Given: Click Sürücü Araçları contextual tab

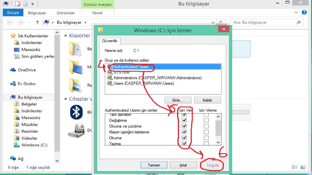Looking at the screenshot, I should [x=97, y=4].
